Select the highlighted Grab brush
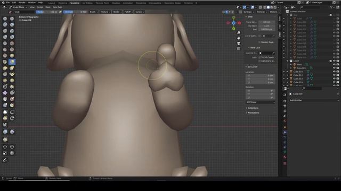Viewport: 341px width, 191px height. tap(12, 62)
